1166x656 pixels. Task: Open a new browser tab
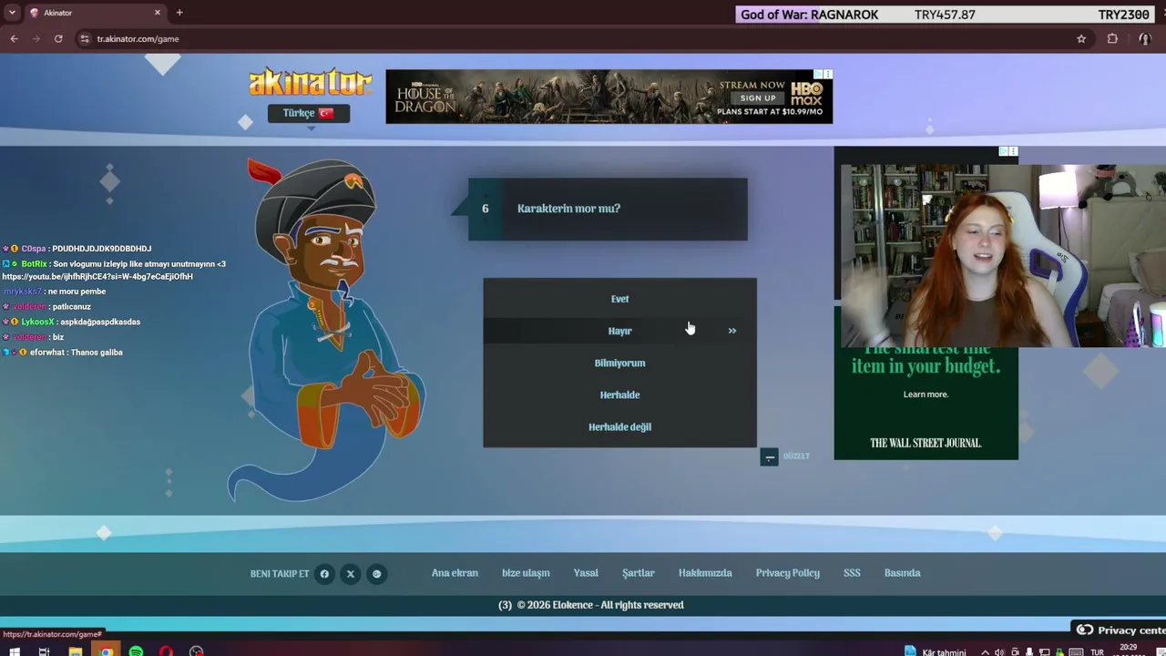click(x=179, y=13)
